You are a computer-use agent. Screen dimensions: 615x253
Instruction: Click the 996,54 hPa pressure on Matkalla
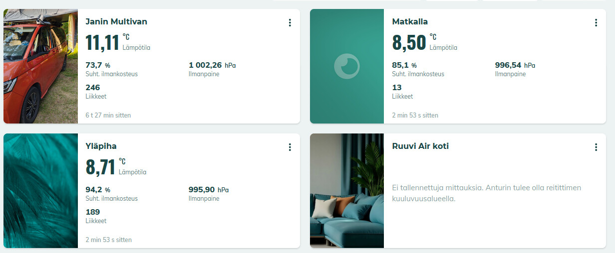coord(515,65)
